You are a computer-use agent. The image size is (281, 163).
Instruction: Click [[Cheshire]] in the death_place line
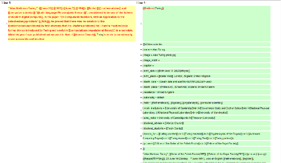tap(180, 87)
